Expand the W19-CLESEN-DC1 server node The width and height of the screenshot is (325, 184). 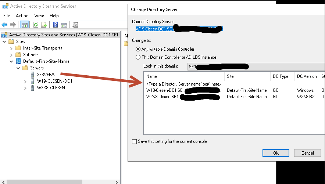pos(25,82)
